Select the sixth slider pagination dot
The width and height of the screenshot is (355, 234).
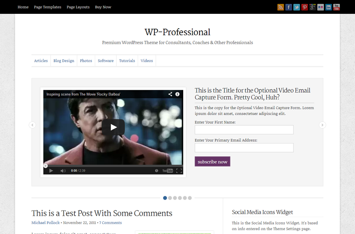(190, 198)
